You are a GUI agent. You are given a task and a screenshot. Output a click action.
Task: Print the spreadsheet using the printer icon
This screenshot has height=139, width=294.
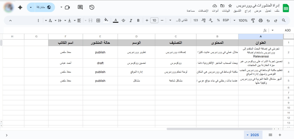260,20
